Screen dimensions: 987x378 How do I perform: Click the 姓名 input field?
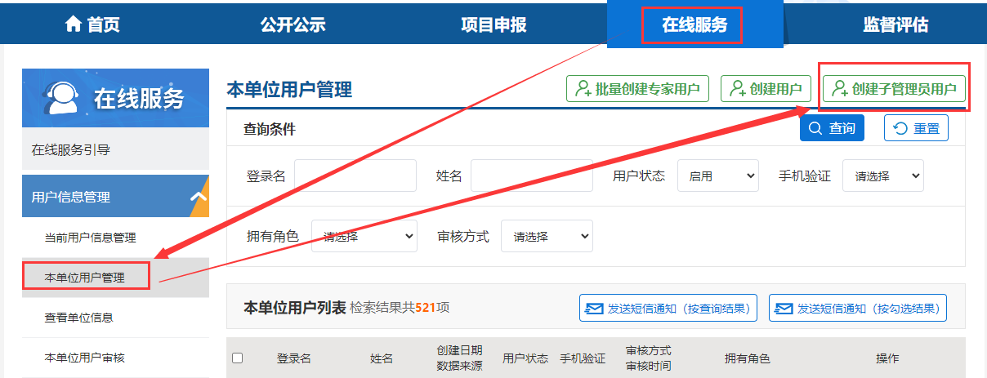click(x=532, y=176)
